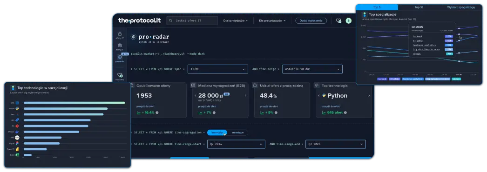The width and height of the screenshot is (487, 172).
Task: Click the Szukaj ofert IT search field
Action: click(192, 21)
